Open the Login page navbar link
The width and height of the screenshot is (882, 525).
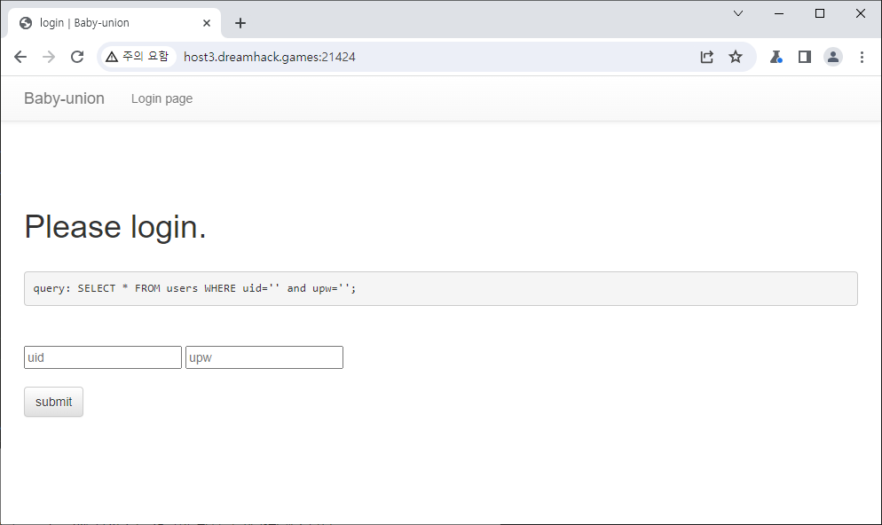161,98
